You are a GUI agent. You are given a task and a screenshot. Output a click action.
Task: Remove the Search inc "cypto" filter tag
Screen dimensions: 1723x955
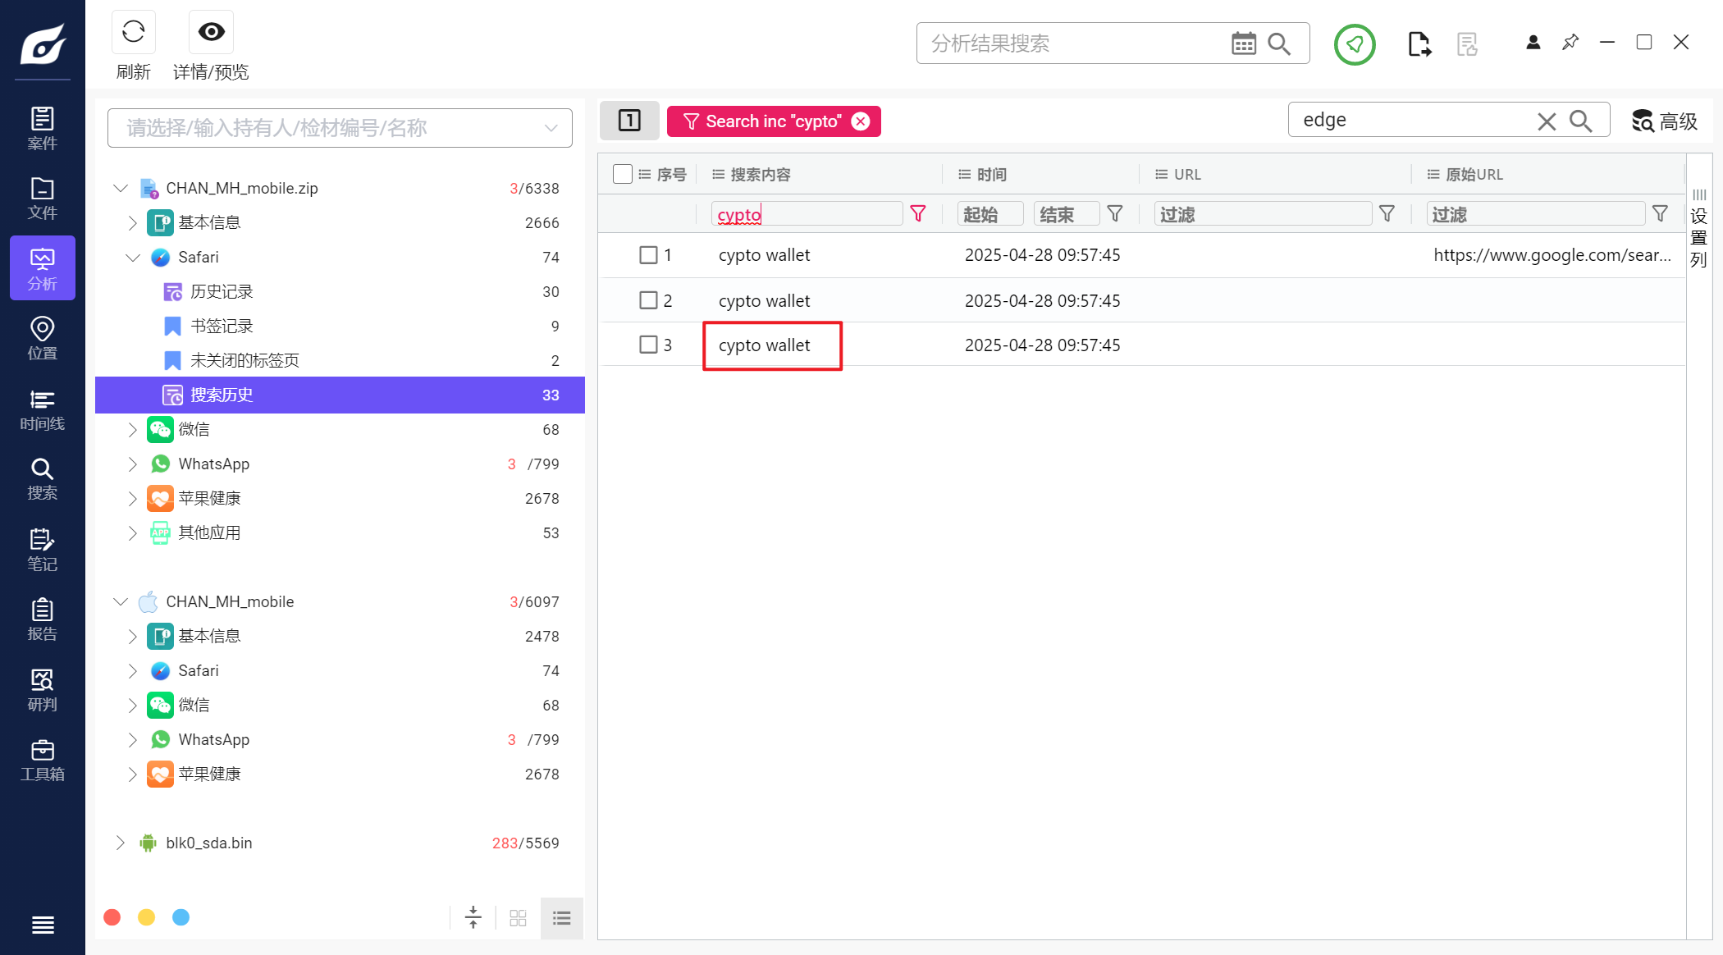click(861, 121)
